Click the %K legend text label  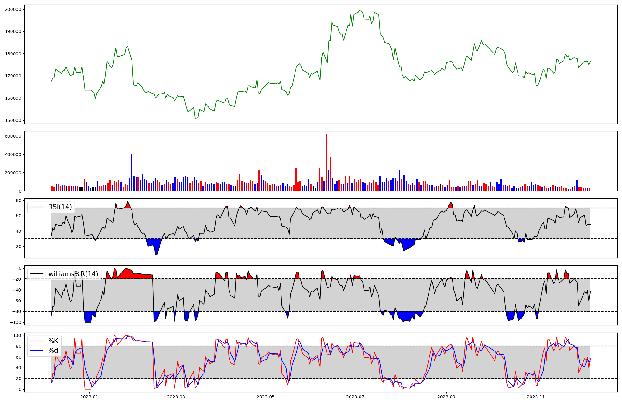(x=53, y=341)
